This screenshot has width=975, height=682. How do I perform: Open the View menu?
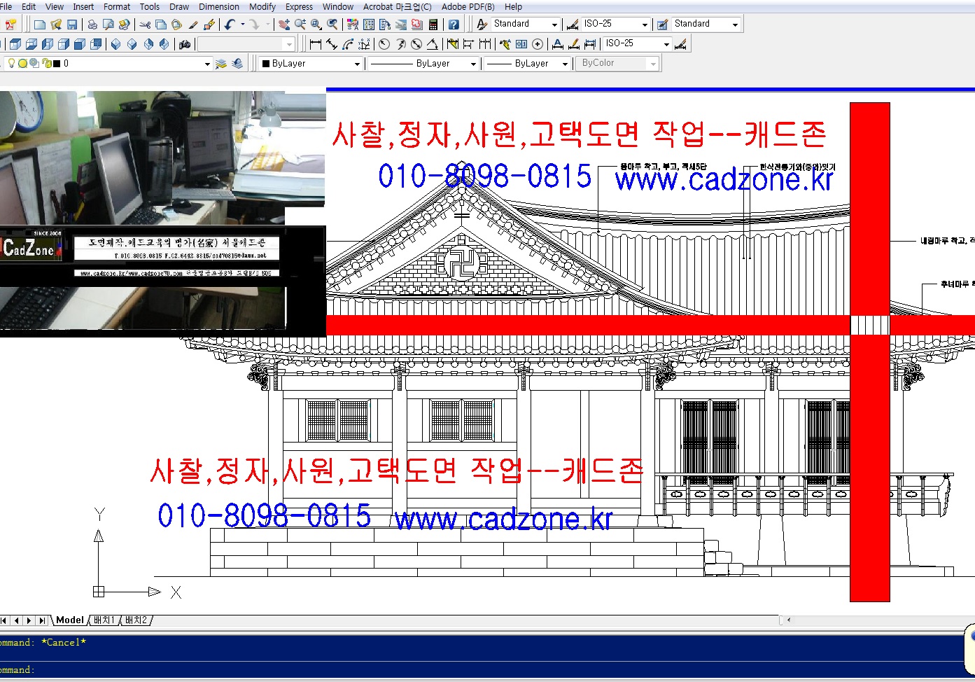coord(55,6)
